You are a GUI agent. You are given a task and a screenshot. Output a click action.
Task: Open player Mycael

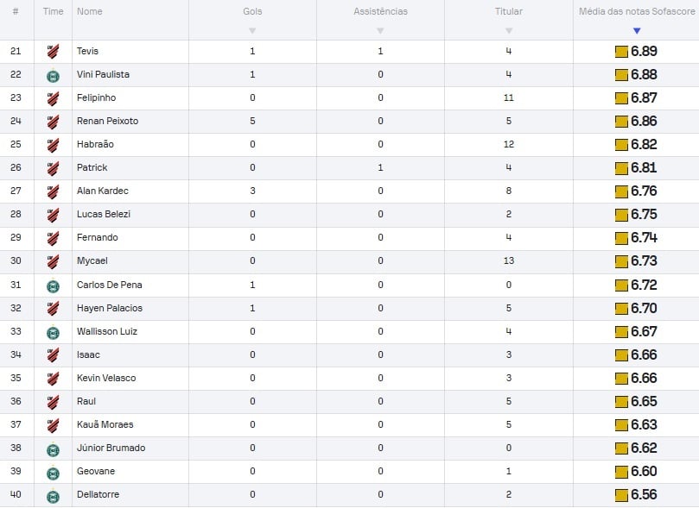coord(92,260)
